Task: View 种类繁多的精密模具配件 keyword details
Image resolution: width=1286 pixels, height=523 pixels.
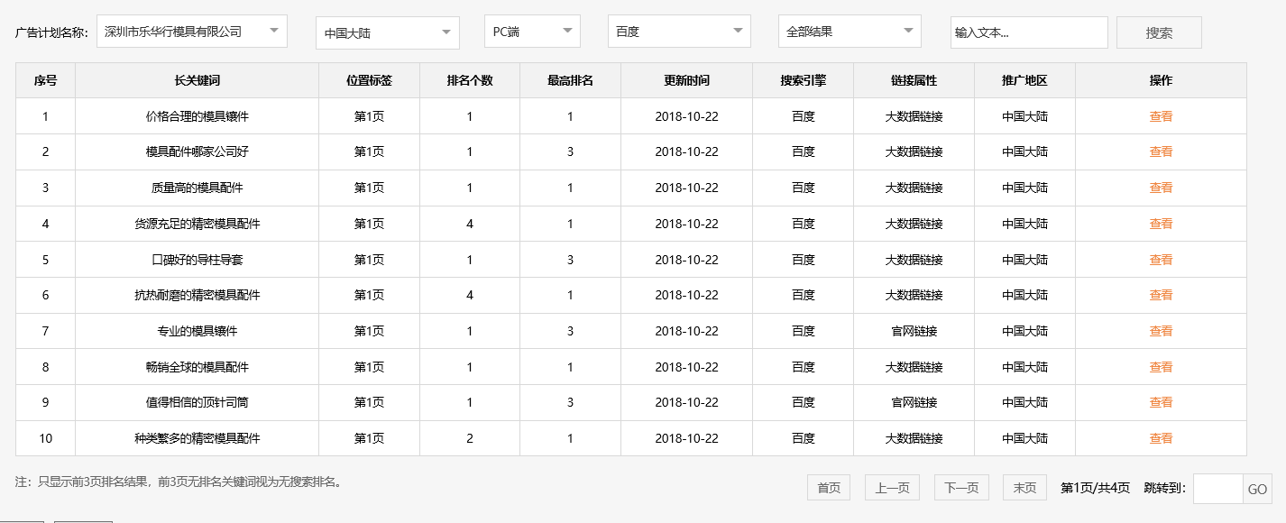Action: tap(1161, 438)
